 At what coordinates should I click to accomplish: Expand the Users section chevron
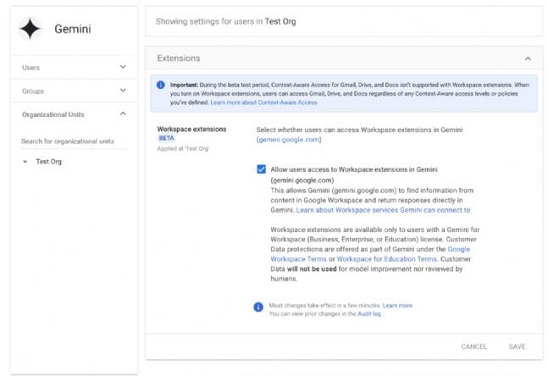[123, 67]
